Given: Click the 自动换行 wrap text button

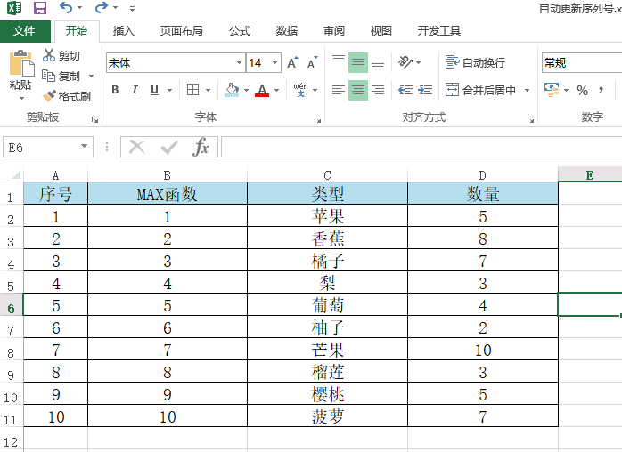Looking at the screenshot, I should click(475, 62).
